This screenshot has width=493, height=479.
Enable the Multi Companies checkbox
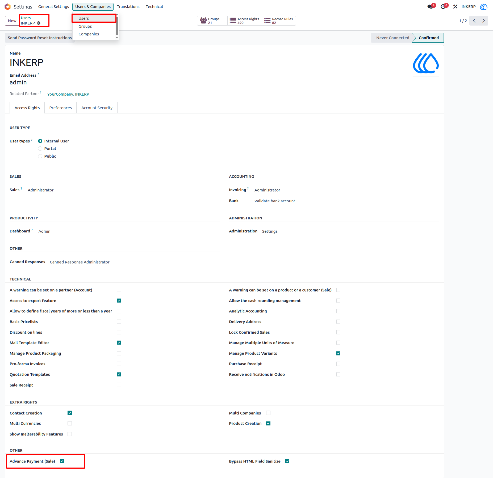(268, 413)
